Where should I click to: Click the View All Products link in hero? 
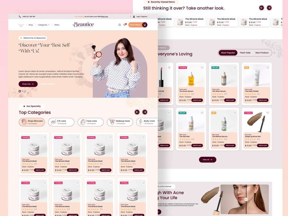coord(48,84)
